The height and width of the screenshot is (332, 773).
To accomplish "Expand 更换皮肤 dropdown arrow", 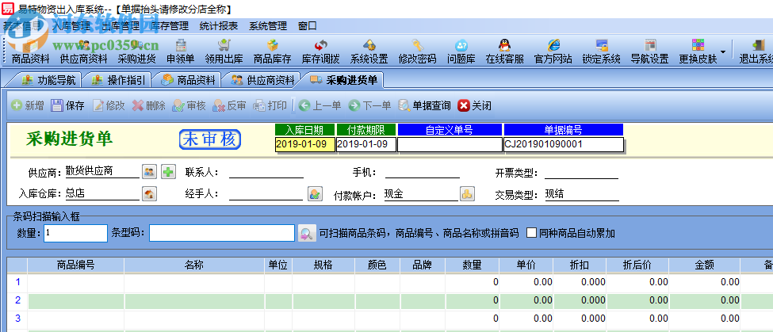I will tap(723, 52).
